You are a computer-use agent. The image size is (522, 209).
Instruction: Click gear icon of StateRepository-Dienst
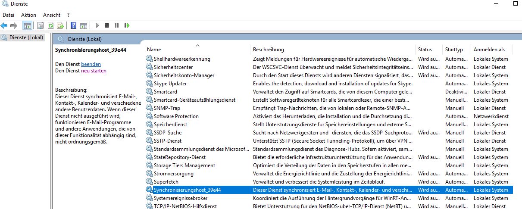click(x=150, y=157)
